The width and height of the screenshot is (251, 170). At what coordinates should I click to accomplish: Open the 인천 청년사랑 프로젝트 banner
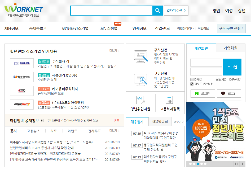point(216,131)
